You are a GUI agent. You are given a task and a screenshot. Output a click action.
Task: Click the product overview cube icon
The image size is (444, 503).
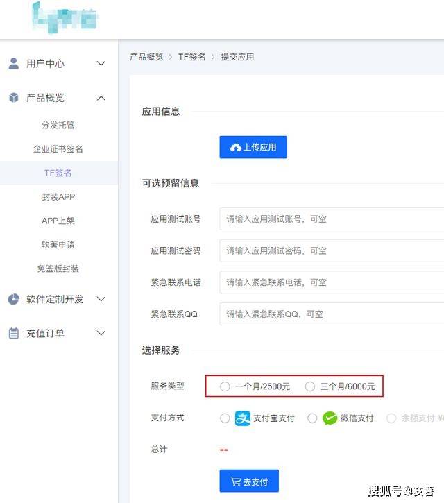tap(14, 98)
